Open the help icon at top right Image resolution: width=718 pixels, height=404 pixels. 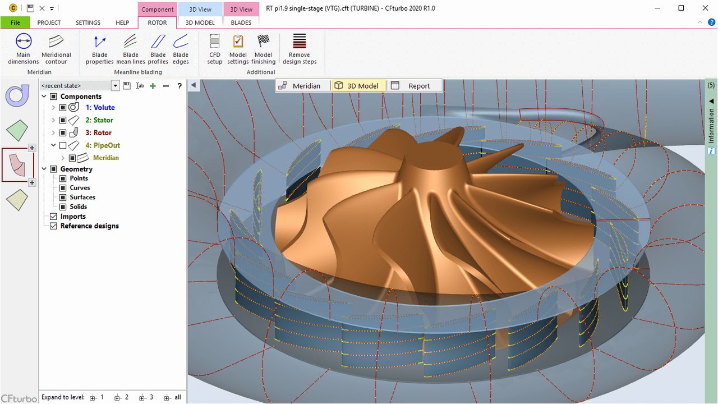(711, 22)
